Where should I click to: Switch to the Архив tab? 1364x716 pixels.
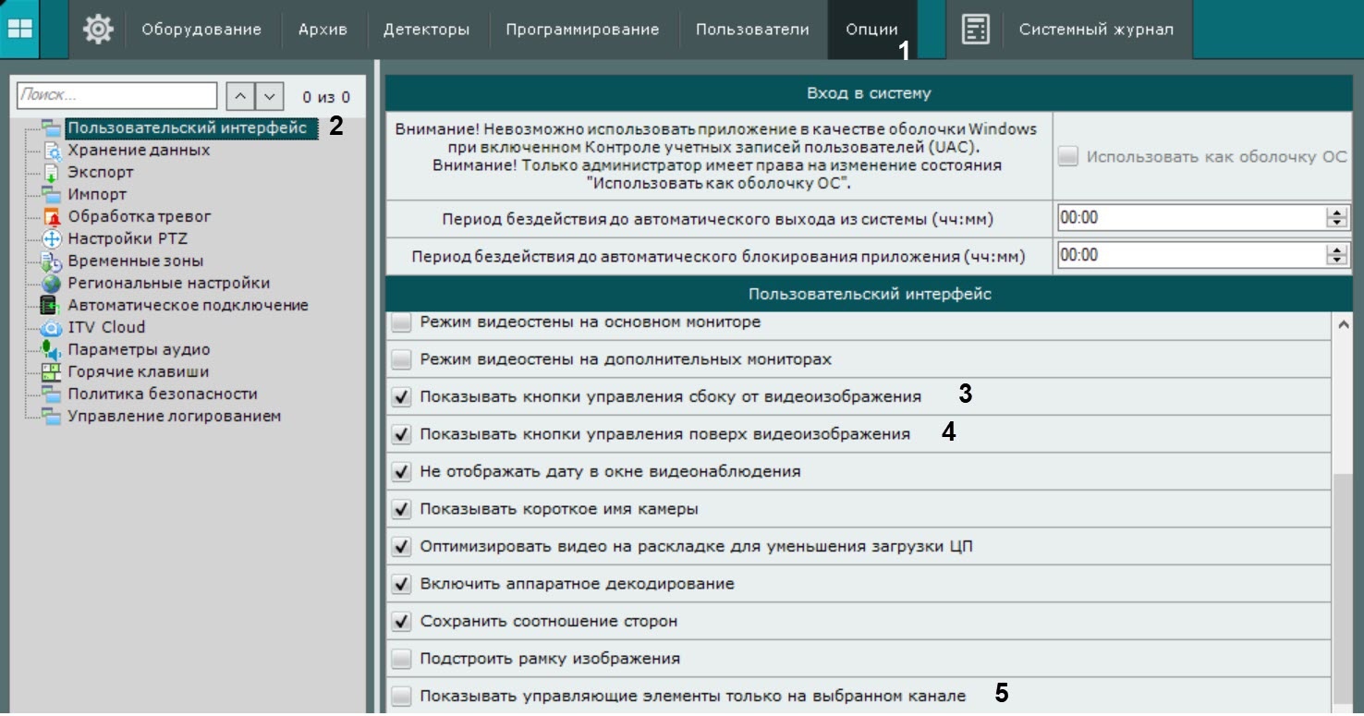[323, 30]
